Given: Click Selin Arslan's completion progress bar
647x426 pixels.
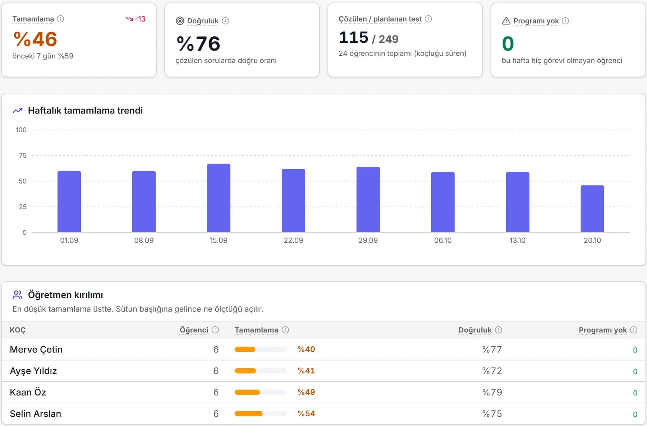Looking at the screenshot, I should [x=261, y=413].
